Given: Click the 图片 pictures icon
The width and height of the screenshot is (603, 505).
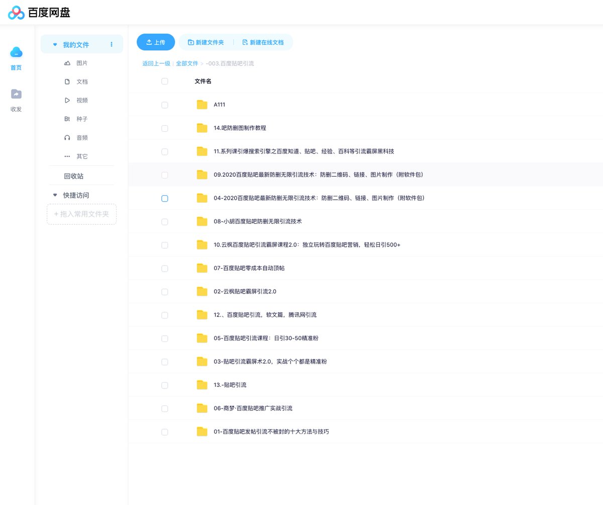Looking at the screenshot, I should point(67,63).
